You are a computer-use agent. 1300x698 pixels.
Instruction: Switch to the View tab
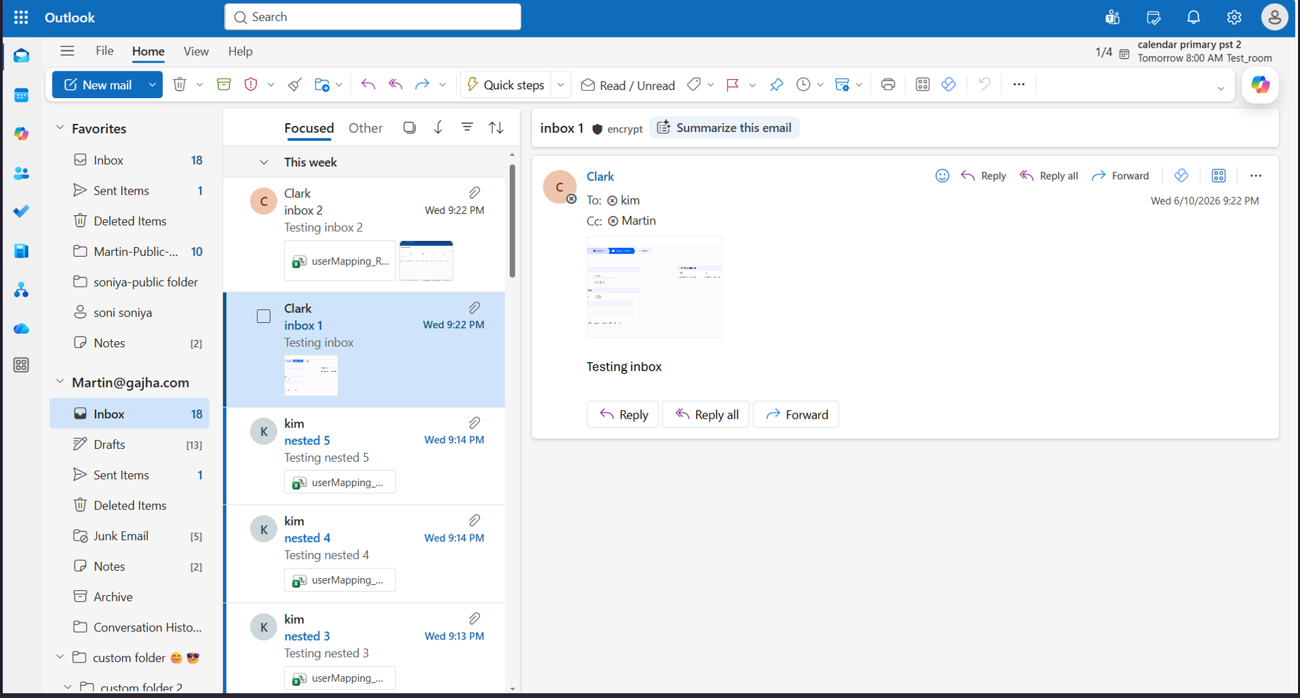point(196,51)
